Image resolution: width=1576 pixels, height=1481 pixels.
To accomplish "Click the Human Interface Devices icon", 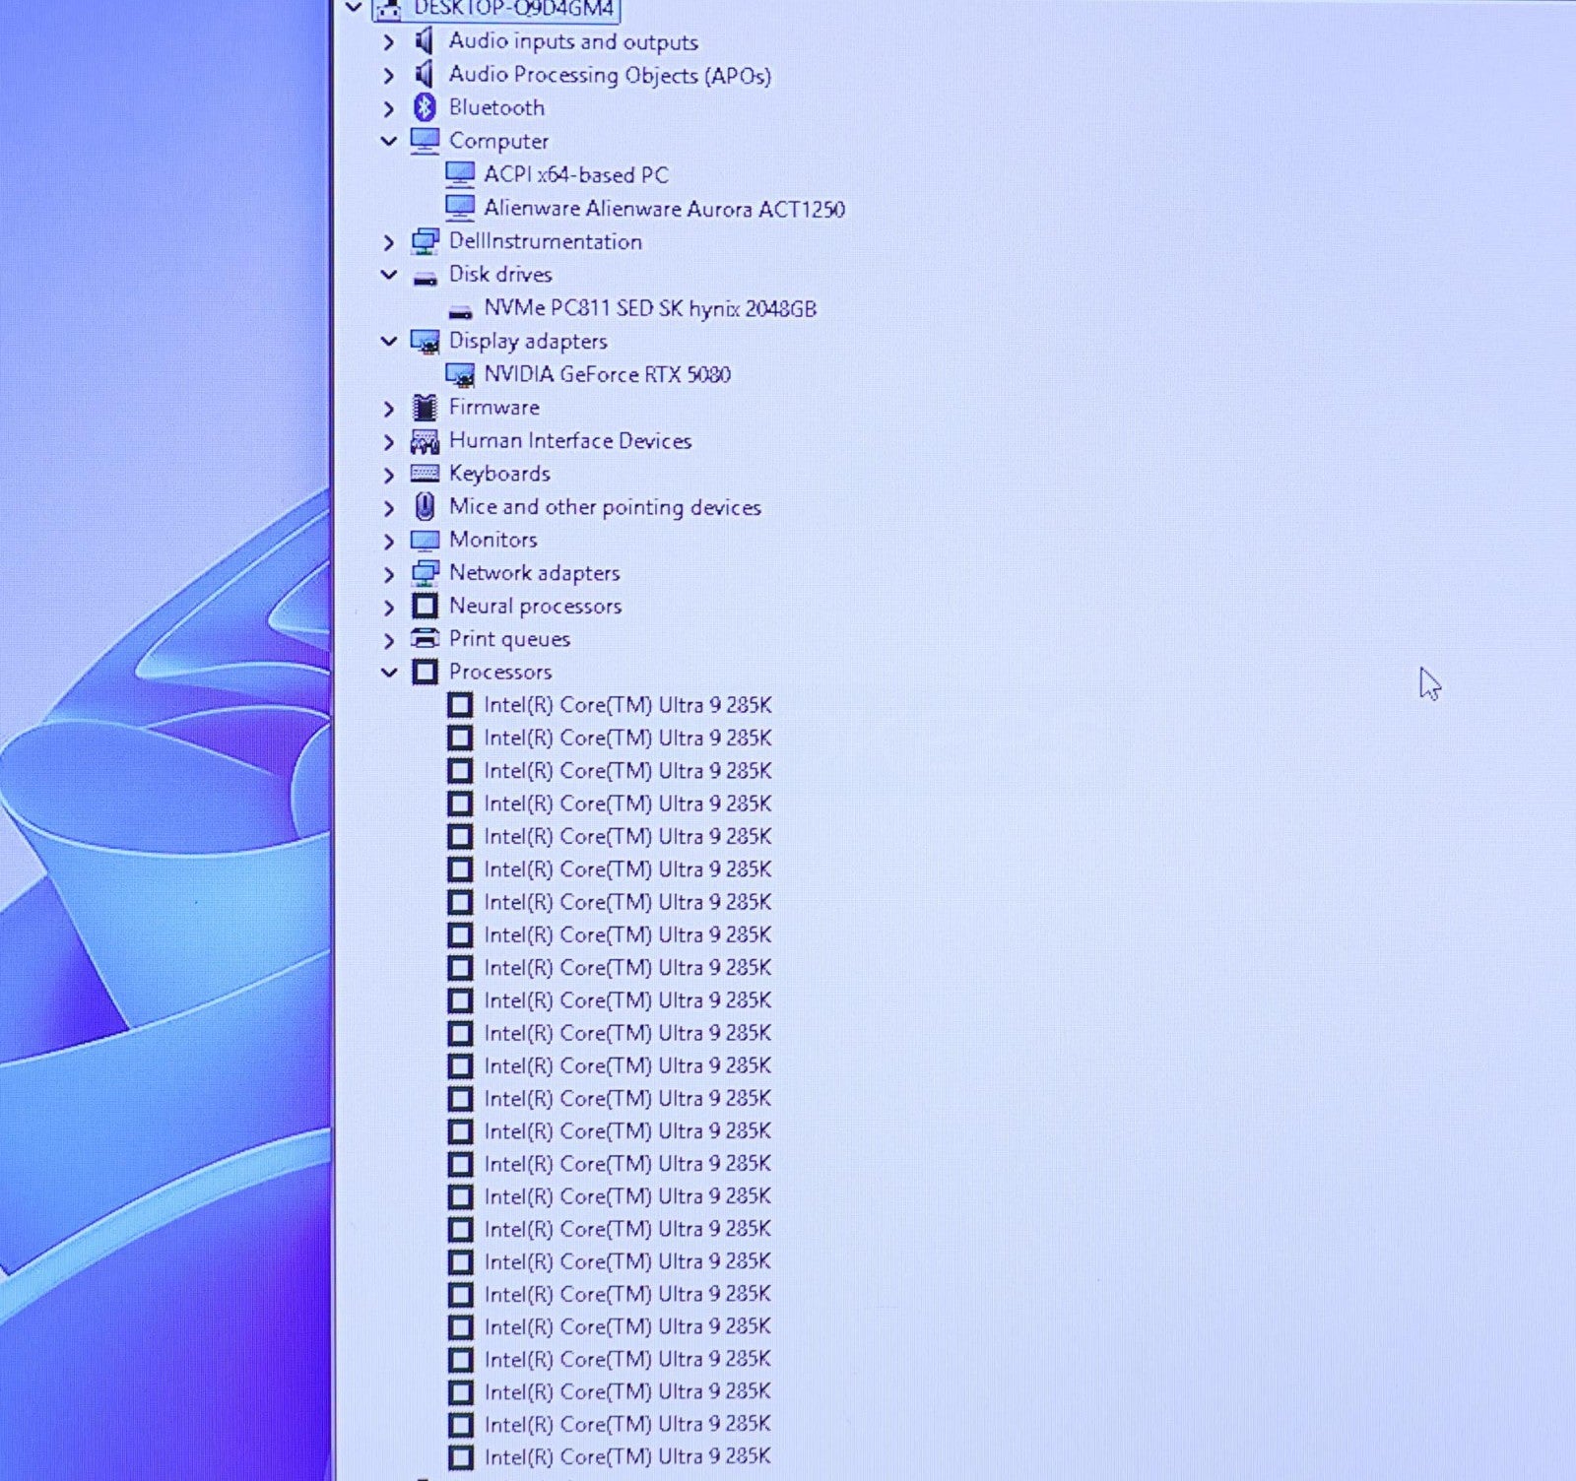I will pos(425,441).
